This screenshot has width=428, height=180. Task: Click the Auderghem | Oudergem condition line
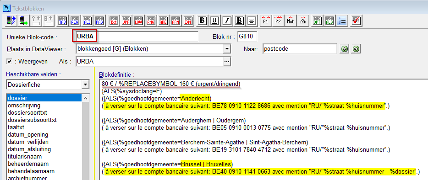tap(174, 120)
